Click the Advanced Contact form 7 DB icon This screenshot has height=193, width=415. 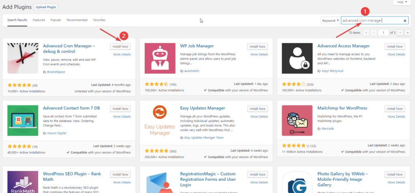(23, 120)
